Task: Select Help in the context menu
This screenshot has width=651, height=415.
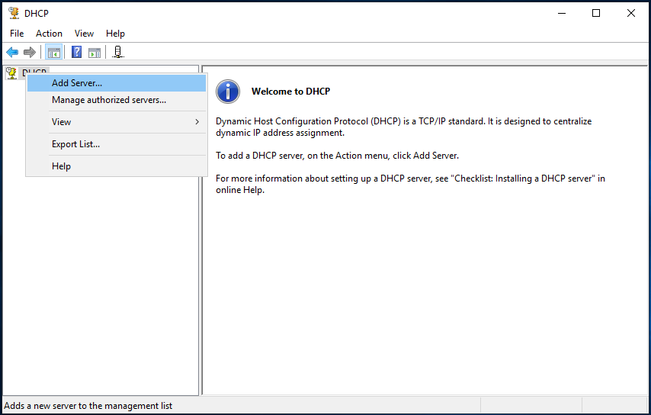Action: 61,166
